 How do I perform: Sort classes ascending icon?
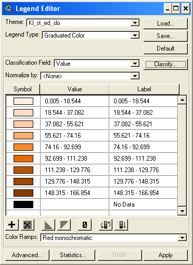point(48,225)
